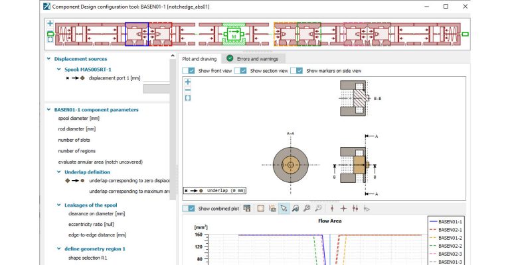Click BASEN02-1 legend entry

[x=446, y=230]
